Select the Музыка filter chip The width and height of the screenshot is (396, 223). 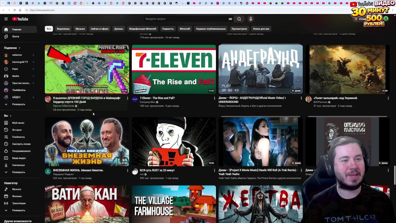80,29
